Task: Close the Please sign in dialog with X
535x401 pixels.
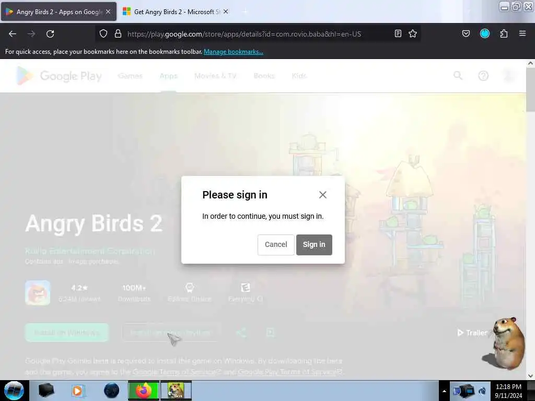Action: pyautogui.click(x=322, y=195)
